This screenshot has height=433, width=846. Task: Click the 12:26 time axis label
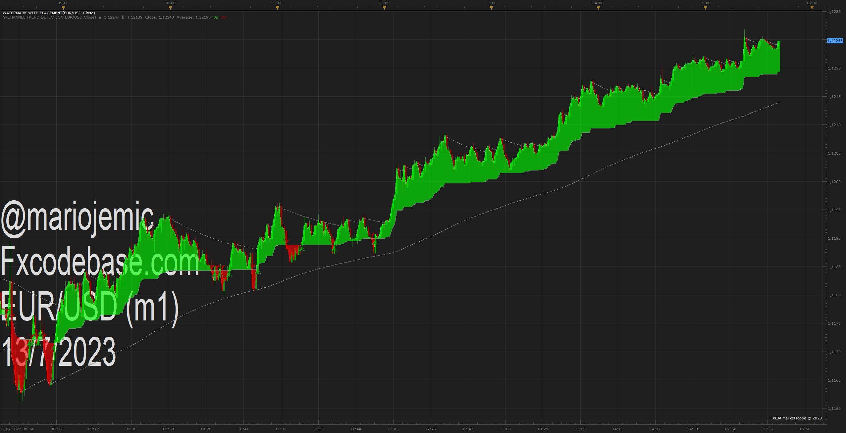(x=430, y=429)
